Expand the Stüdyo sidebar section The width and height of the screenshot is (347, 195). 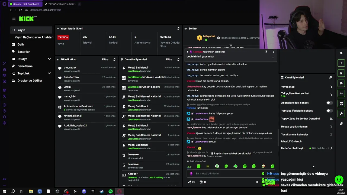(49, 59)
